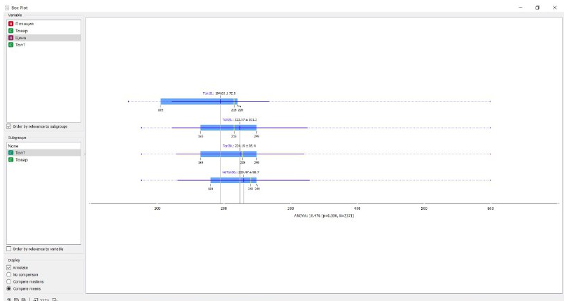Click the 200 axis tick label
569x301 pixels.
(224, 208)
